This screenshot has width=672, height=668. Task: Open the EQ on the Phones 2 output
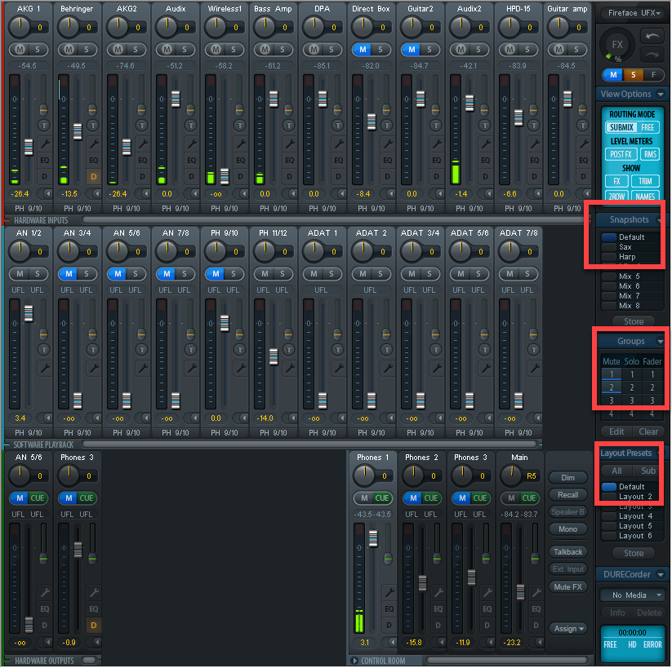click(437, 608)
